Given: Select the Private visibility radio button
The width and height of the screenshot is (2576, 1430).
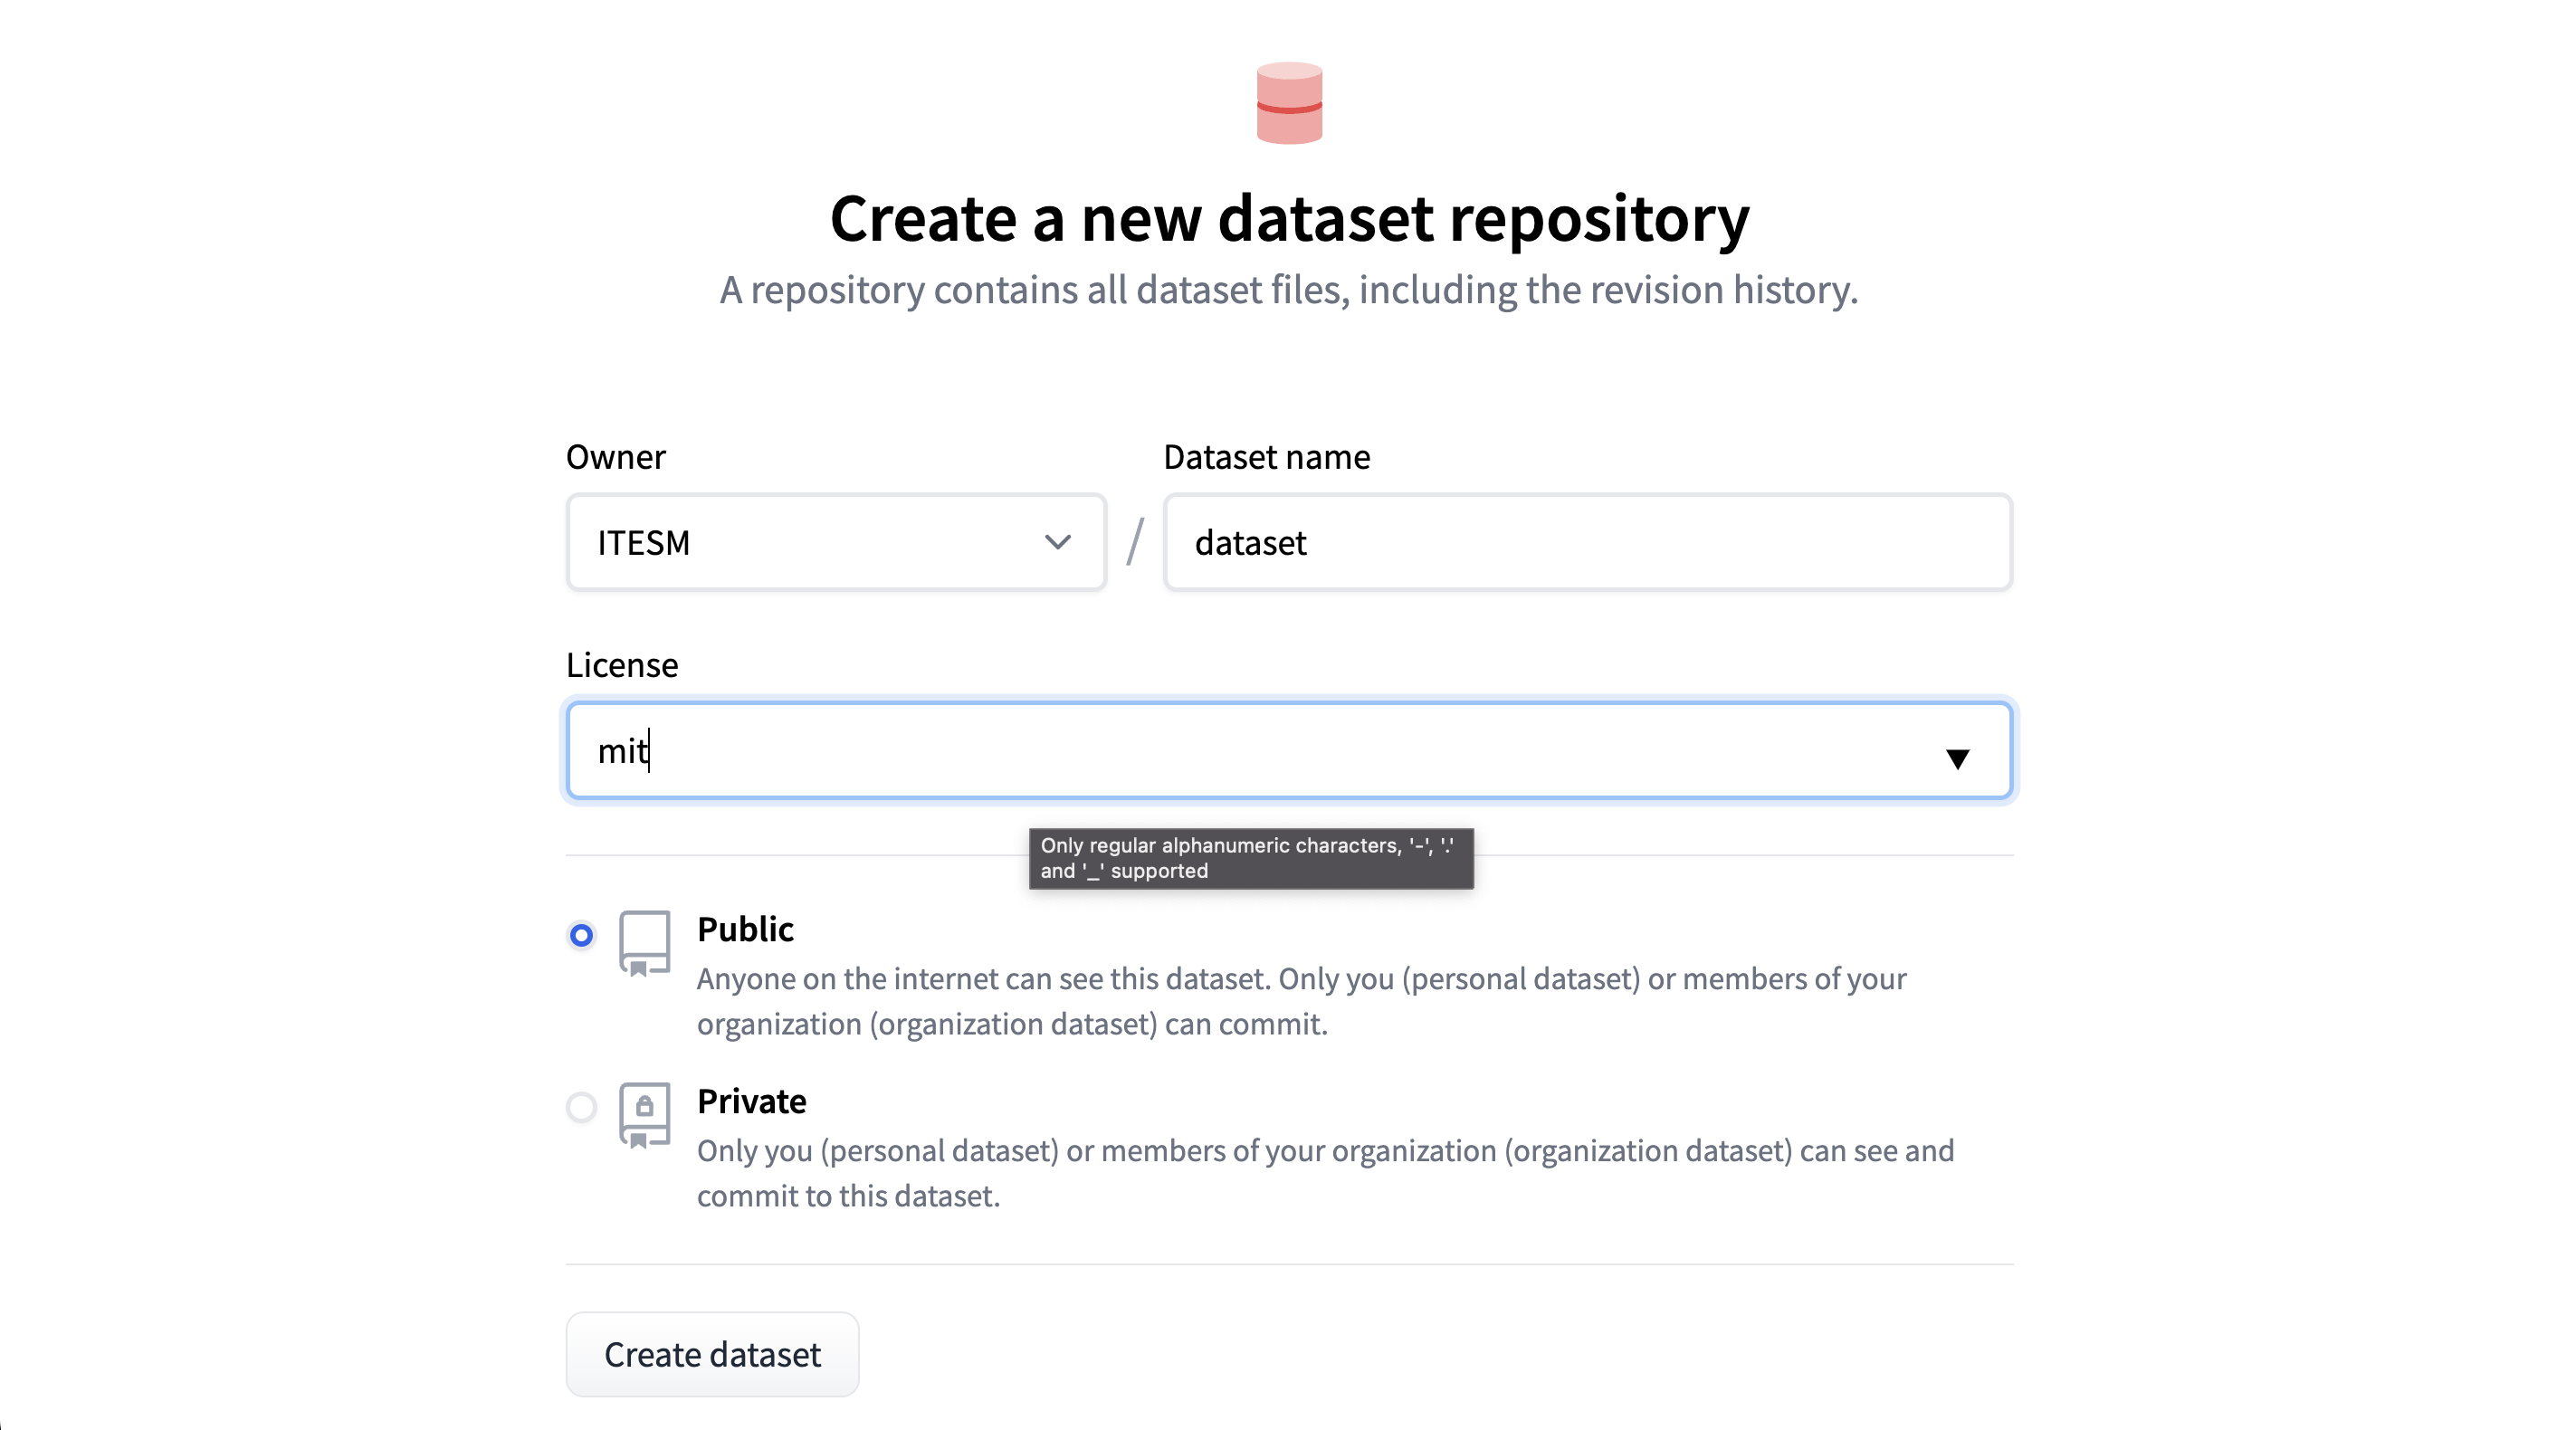Looking at the screenshot, I should pyautogui.click(x=581, y=1107).
